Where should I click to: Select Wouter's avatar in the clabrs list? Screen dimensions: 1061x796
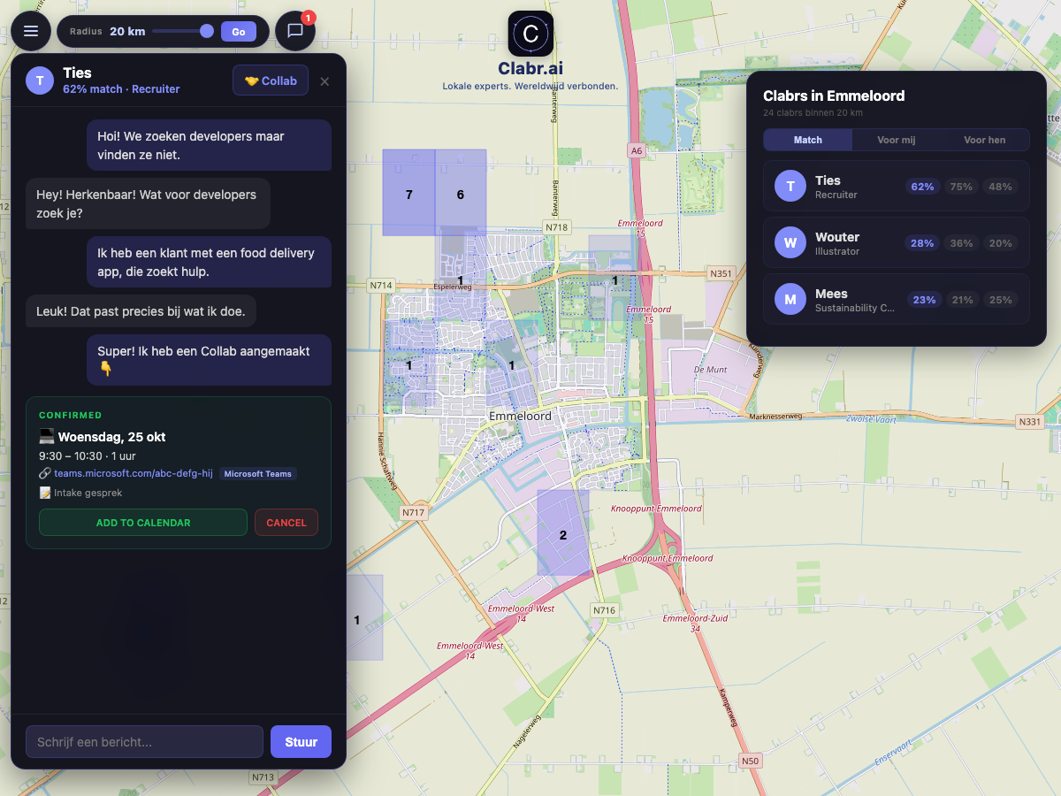click(x=790, y=242)
